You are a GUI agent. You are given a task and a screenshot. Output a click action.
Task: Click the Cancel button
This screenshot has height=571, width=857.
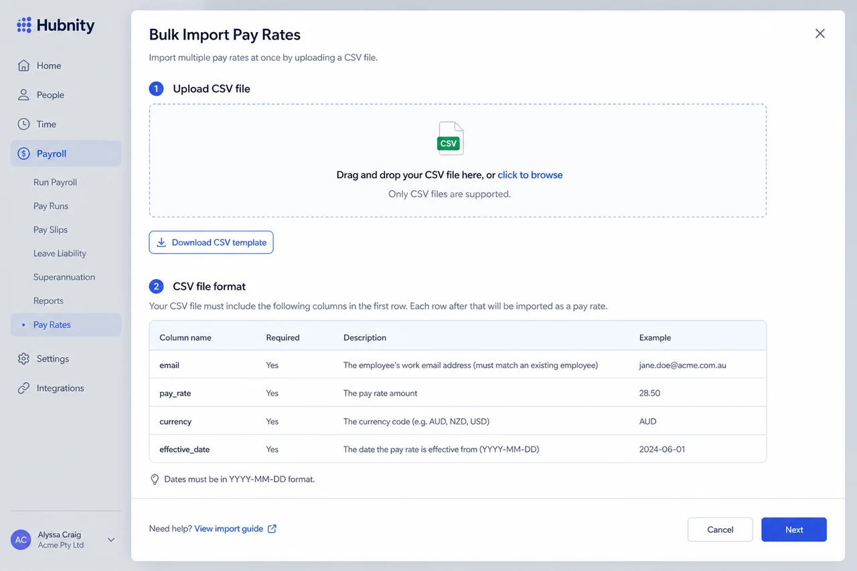[x=720, y=529]
